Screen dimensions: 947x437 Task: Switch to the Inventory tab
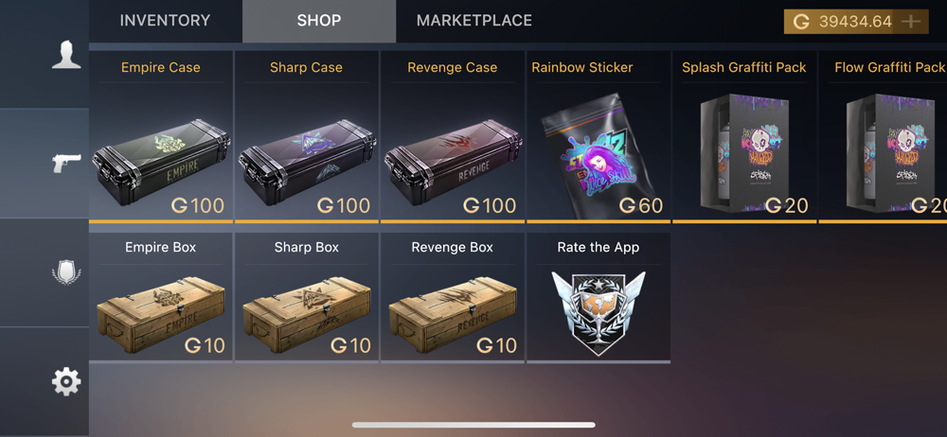pyautogui.click(x=165, y=21)
